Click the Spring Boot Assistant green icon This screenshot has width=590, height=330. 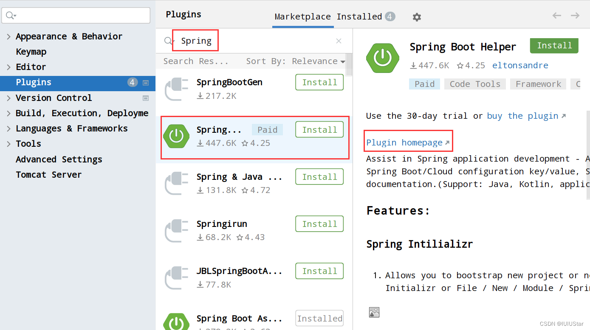tap(176, 322)
